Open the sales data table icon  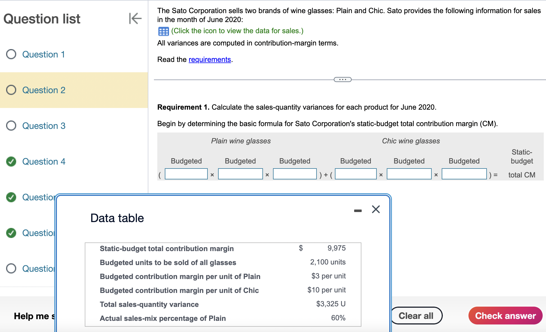click(x=163, y=31)
